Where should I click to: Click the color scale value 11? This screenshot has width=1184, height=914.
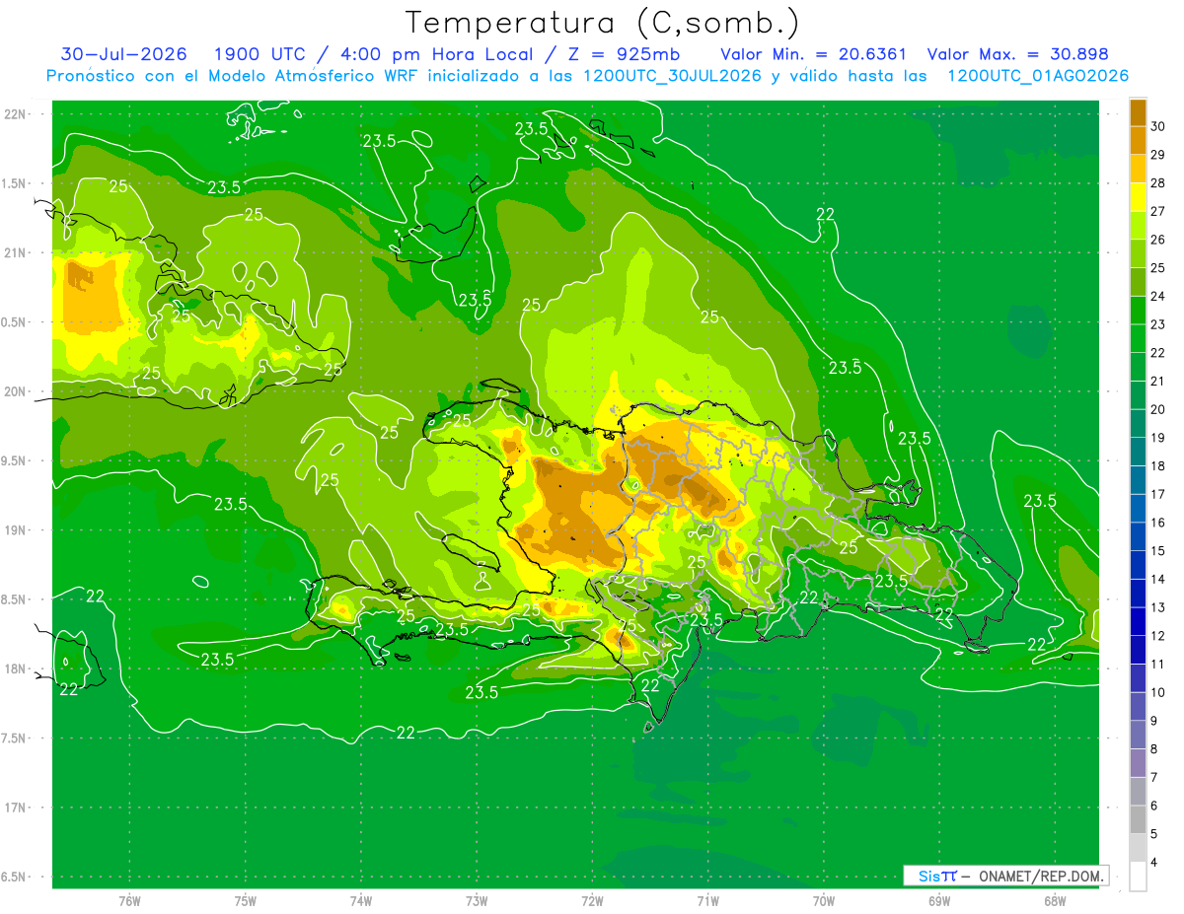[1158, 665]
